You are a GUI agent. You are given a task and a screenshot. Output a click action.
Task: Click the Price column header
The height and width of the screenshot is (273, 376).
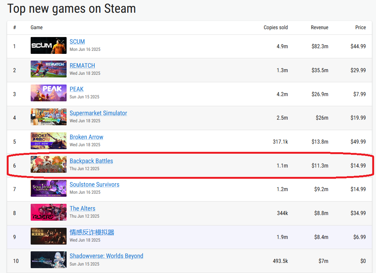point(361,28)
